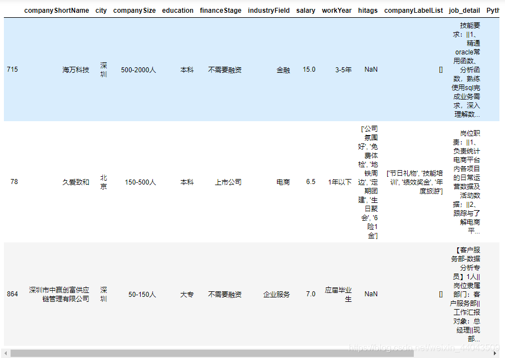Viewport: 505px width, 358px height.
Task: Click the 企业服务 industry cell
Action: [x=276, y=294]
